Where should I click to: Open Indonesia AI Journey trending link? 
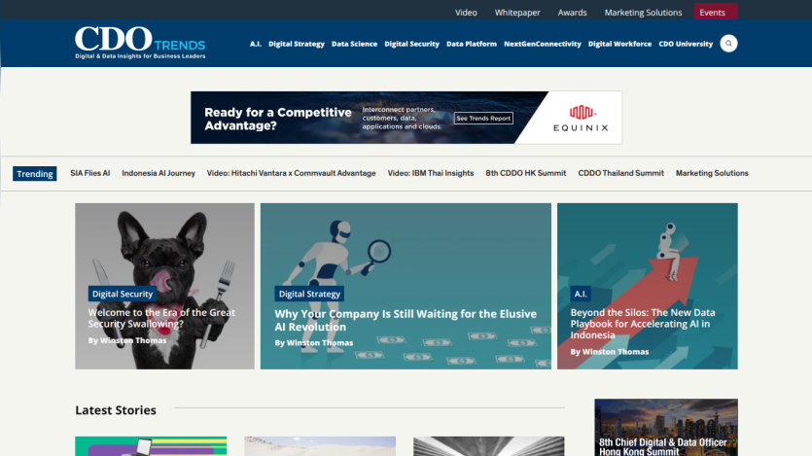[x=159, y=173]
